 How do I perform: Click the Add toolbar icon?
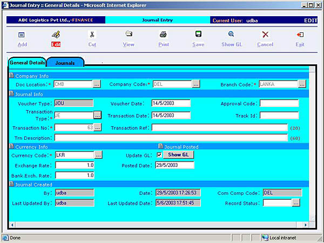(x=22, y=35)
